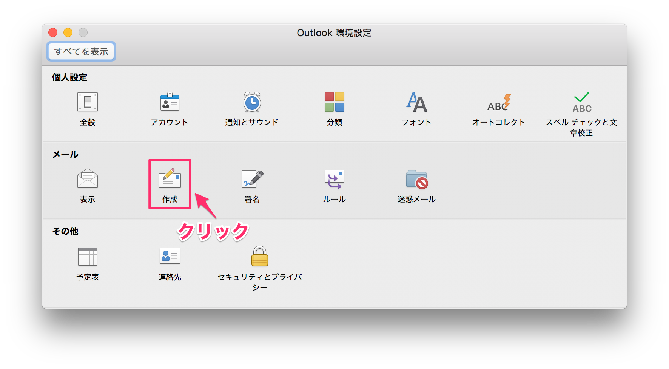
Task: Click the すべてを表示 button
Action: point(81,51)
